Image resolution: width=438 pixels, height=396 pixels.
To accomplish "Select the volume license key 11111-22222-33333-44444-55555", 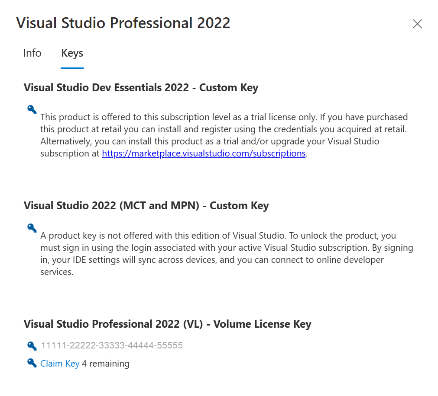I will click(112, 345).
